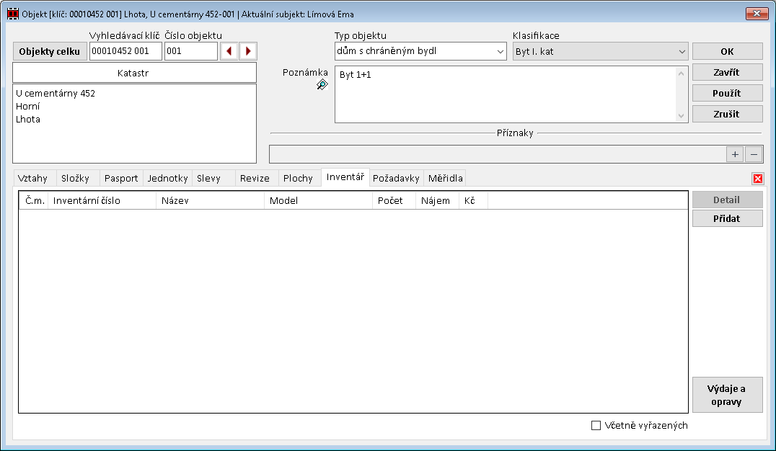The height and width of the screenshot is (451, 776).
Task: Enable the Včetně vyřazených checkbox
Action: (x=596, y=426)
